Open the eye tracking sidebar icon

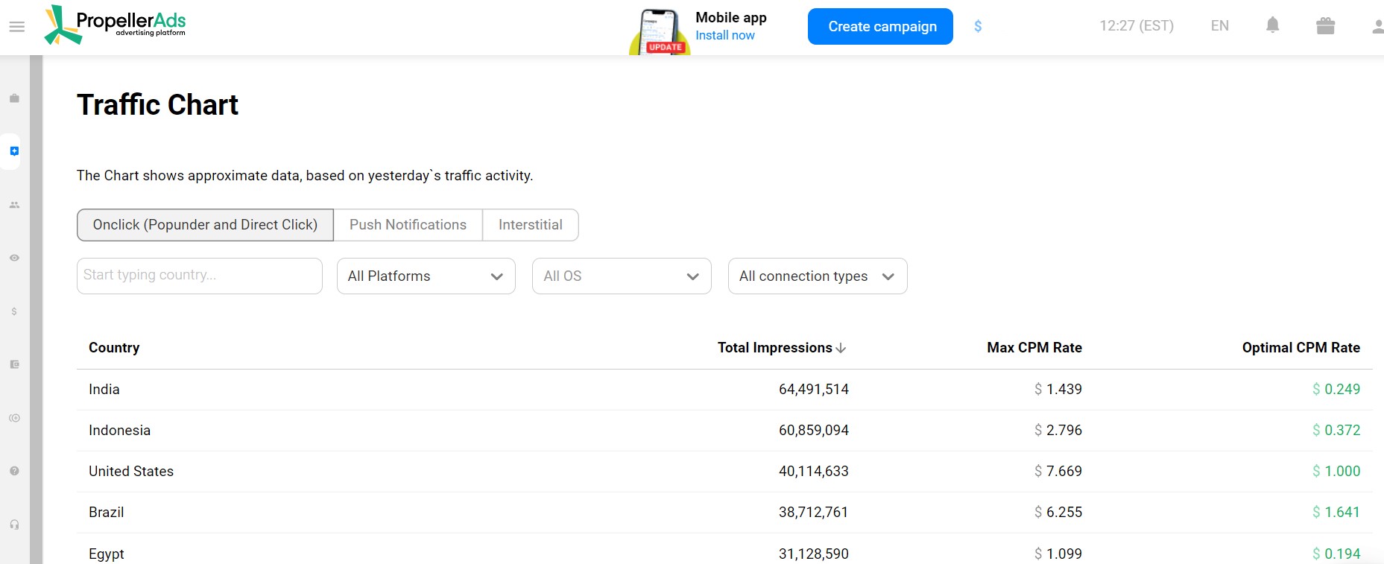click(14, 258)
